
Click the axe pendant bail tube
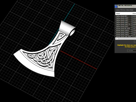(68, 28)
